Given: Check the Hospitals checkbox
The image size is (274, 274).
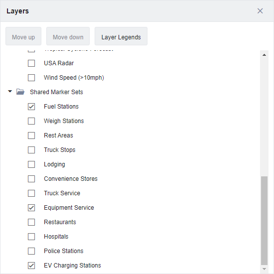Looking at the screenshot, I should pyautogui.click(x=31, y=237).
